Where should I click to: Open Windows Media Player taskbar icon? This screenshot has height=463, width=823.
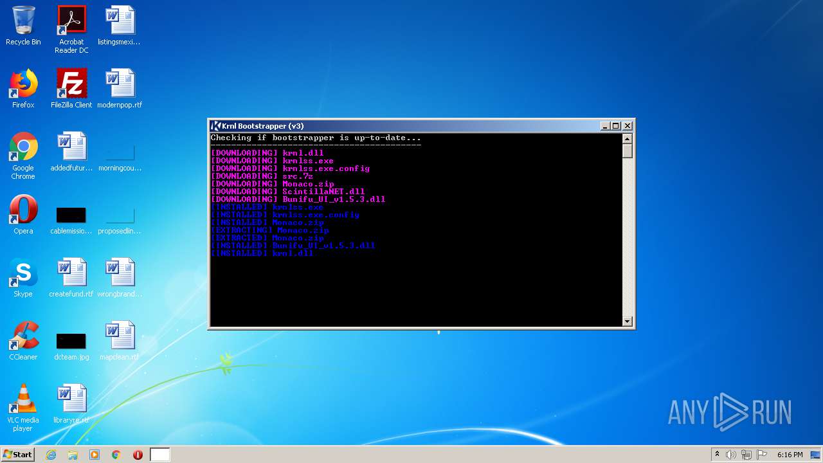pos(95,455)
